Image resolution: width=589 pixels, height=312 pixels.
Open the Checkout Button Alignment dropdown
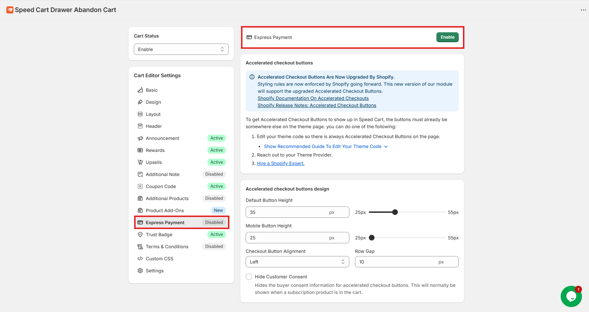tap(297, 262)
